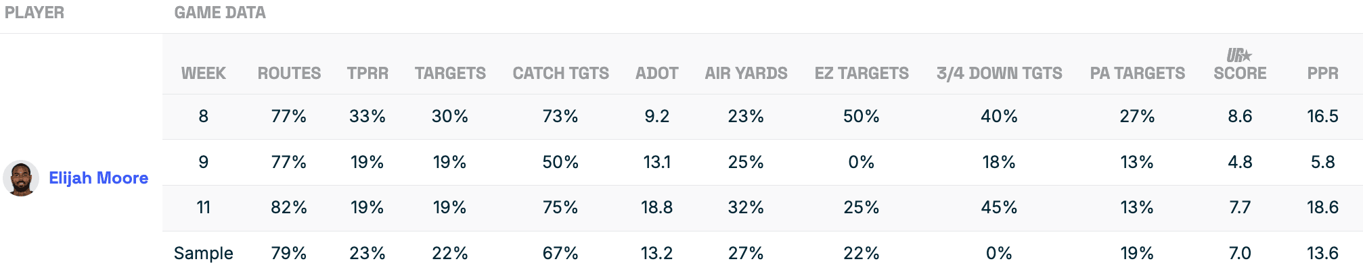
Task: Click the GAME DATA section heading
Action: [220, 13]
